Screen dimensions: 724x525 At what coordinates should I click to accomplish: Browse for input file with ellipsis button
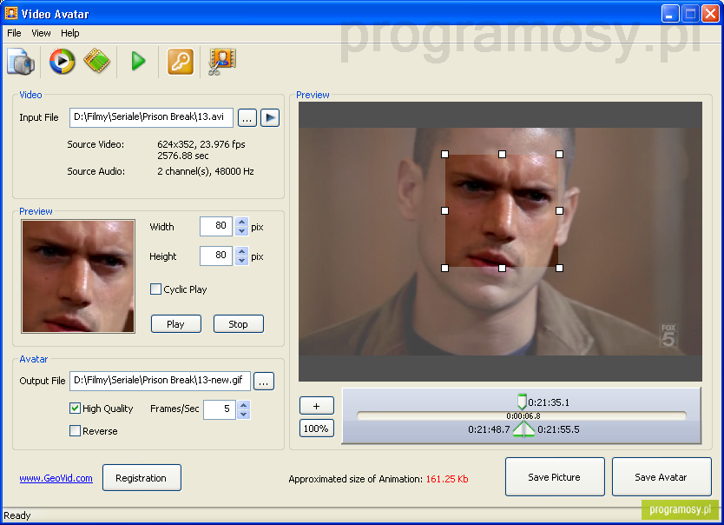click(247, 118)
